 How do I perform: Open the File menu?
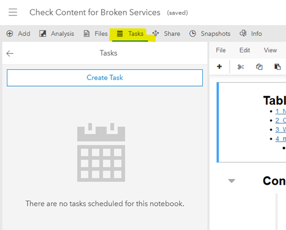[221, 50]
